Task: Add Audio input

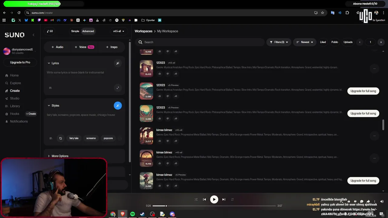Action: [x=57, y=47]
